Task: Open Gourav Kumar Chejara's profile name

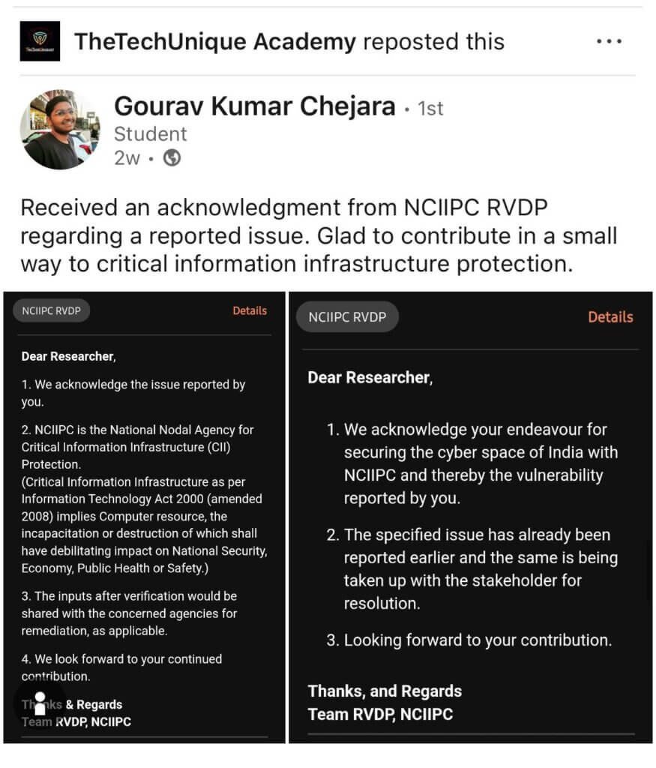Action: pyautogui.click(x=254, y=107)
